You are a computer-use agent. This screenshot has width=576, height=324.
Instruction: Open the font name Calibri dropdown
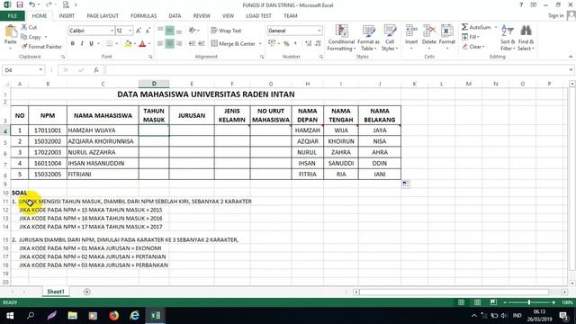click(112, 31)
